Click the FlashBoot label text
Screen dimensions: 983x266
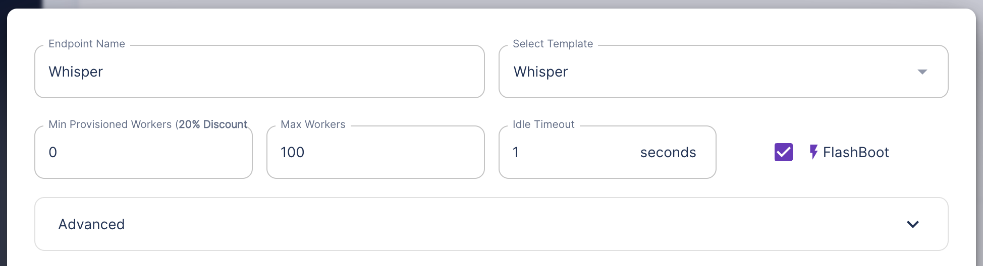tap(856, 152)
